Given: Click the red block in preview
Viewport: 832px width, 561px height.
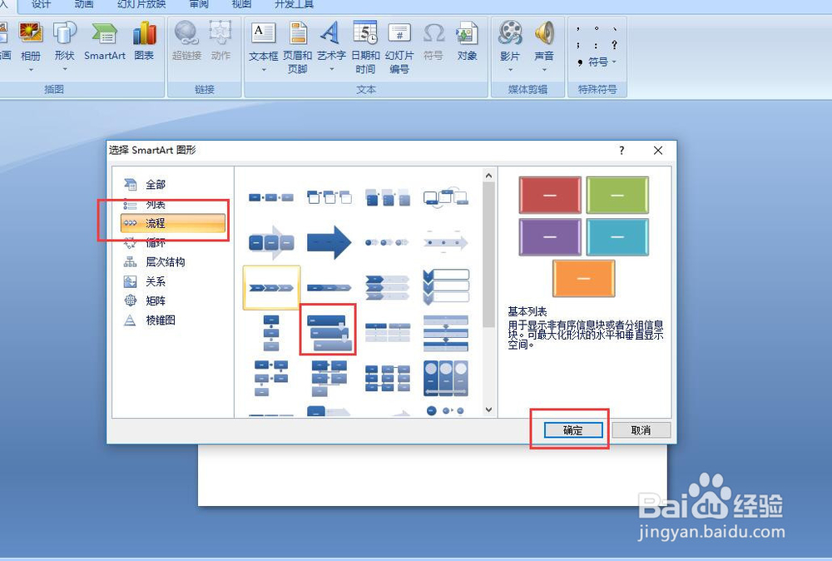Looking at the screenshot, I should [550, 196].
